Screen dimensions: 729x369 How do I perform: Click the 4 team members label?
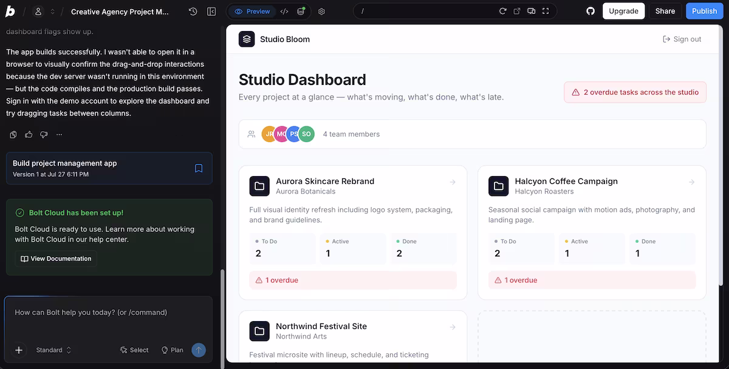pyautogui.click(x=351, y=134)
